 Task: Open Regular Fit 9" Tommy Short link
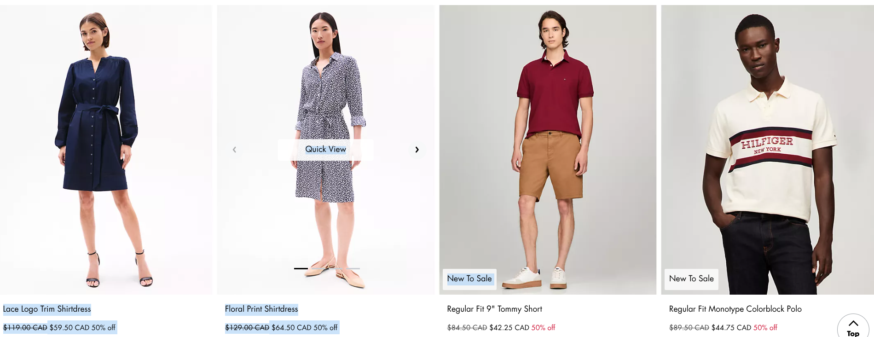point(494,309)
